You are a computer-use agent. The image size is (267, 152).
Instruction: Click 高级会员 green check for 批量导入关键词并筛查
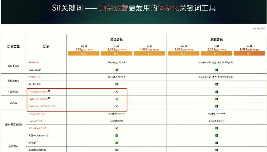pos(117,136)
